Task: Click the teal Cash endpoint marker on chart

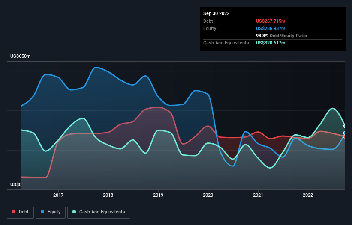Action: [345, 126]
